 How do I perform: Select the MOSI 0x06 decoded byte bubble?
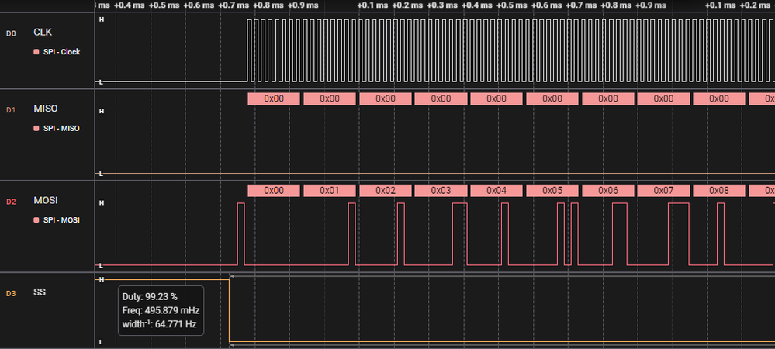608,190
